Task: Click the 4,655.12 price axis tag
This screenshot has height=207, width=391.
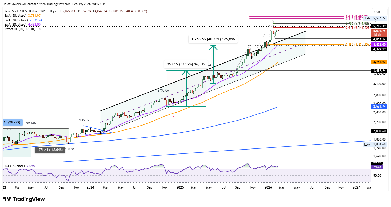Action: [x=379, y=39]
